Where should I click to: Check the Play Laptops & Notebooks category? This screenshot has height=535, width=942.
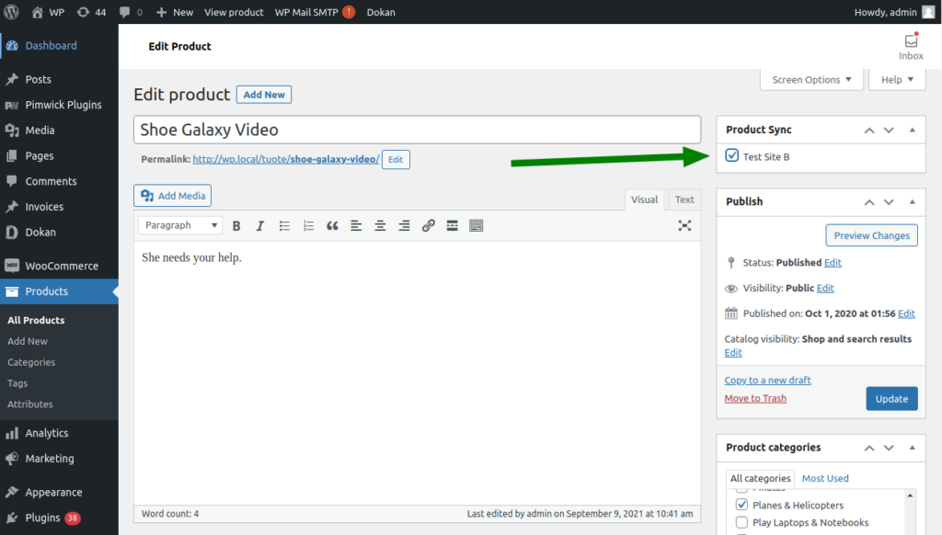tap(742, 522)
